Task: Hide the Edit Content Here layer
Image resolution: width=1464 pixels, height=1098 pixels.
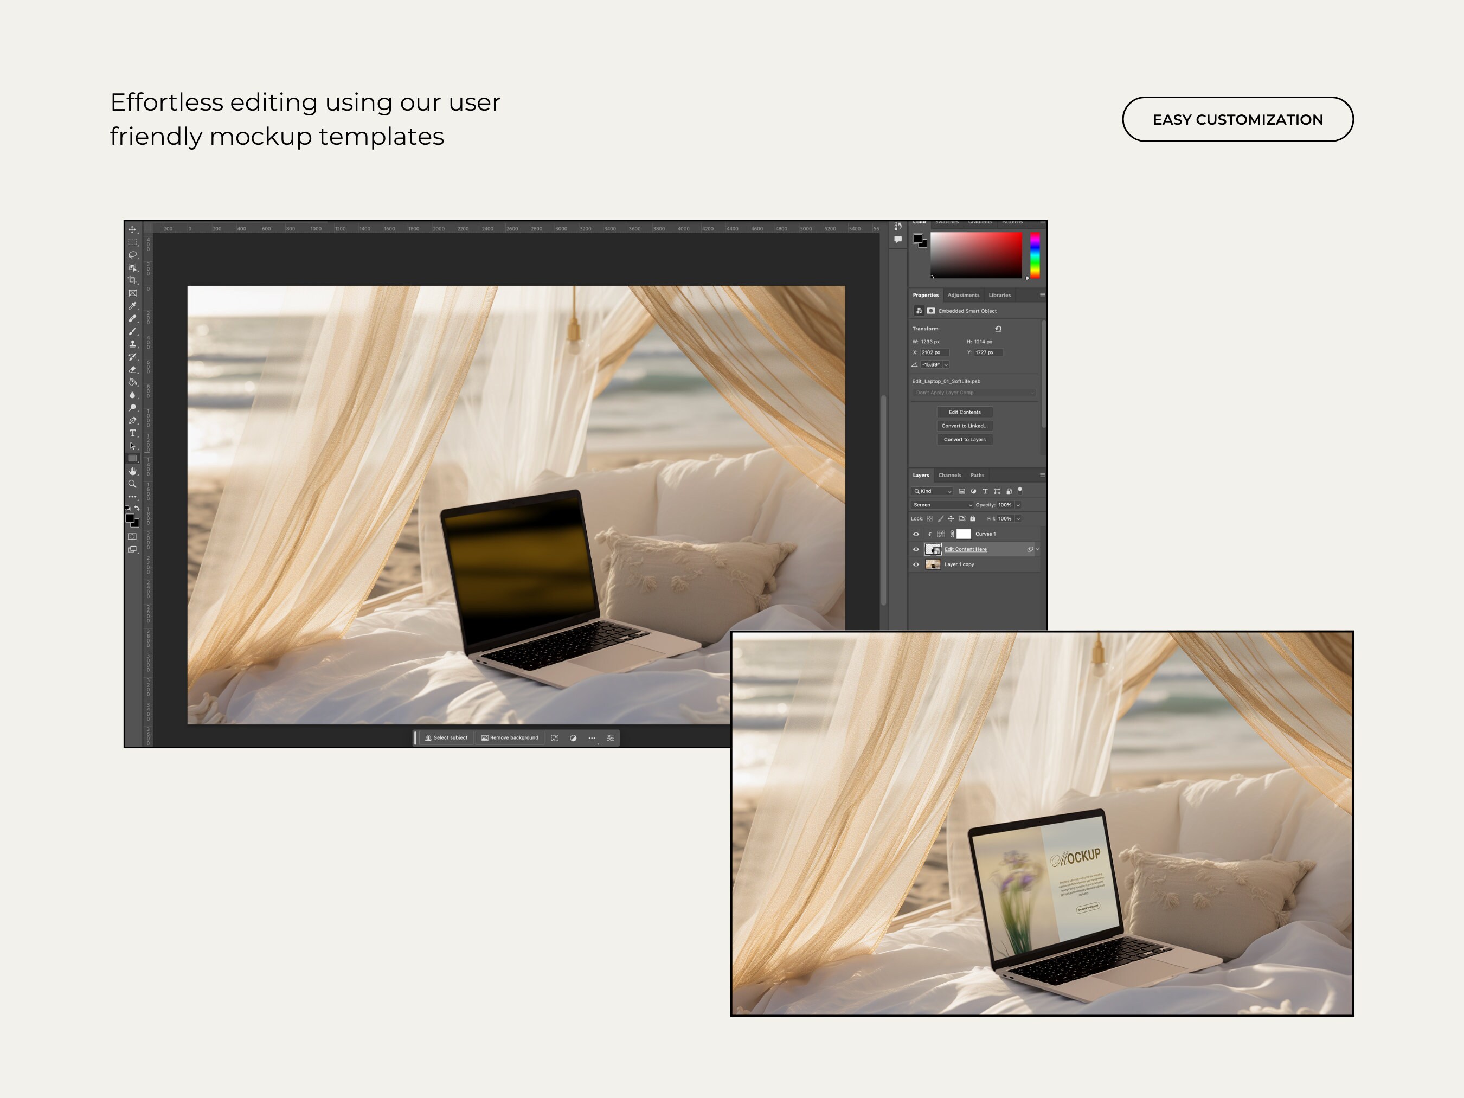Action: (916, 549)
